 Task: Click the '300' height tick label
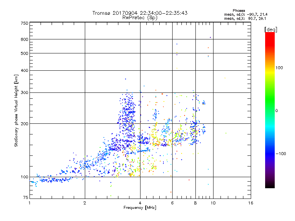[x=24, y=93]
